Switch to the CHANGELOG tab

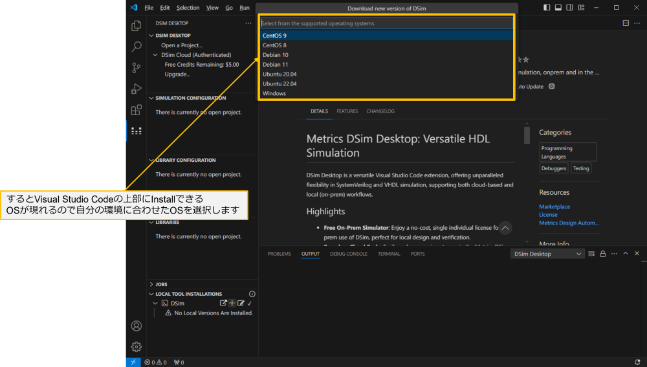click(x=380, y=111)
